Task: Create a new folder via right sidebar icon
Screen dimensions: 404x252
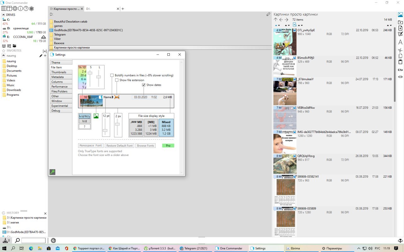Action: [400, 22]
